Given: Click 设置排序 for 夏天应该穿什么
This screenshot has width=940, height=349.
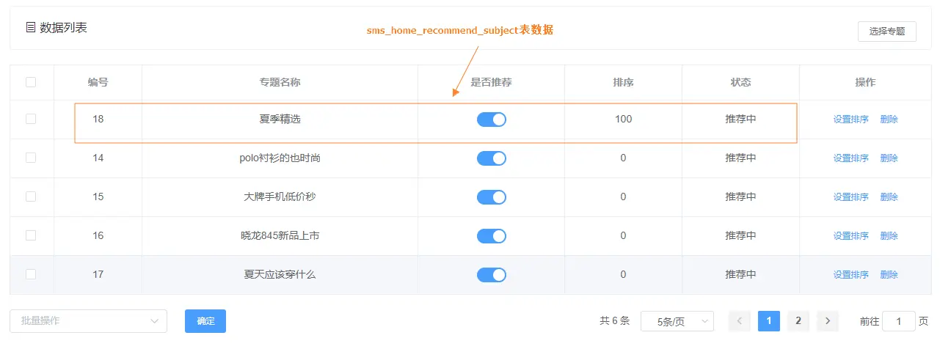Looking at the screenshot, I should (x=850, y=274).
